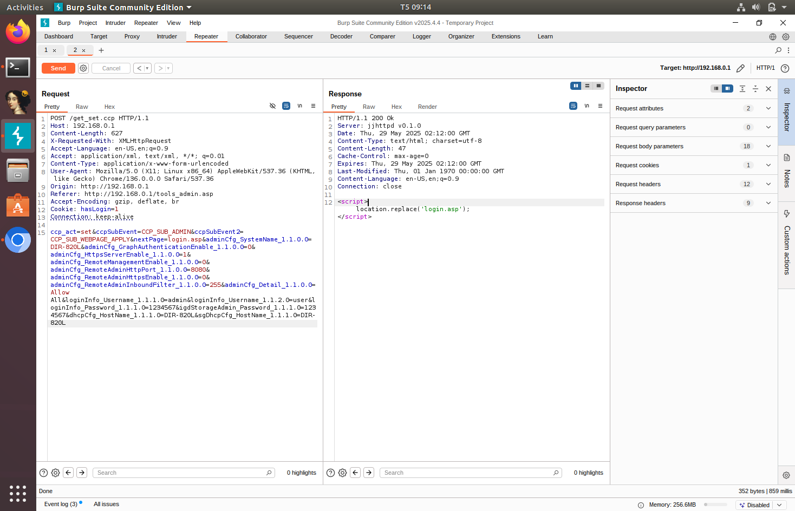Open Repeater tabs kebab menu
The image size is (795, 511).
click(789, 50)
